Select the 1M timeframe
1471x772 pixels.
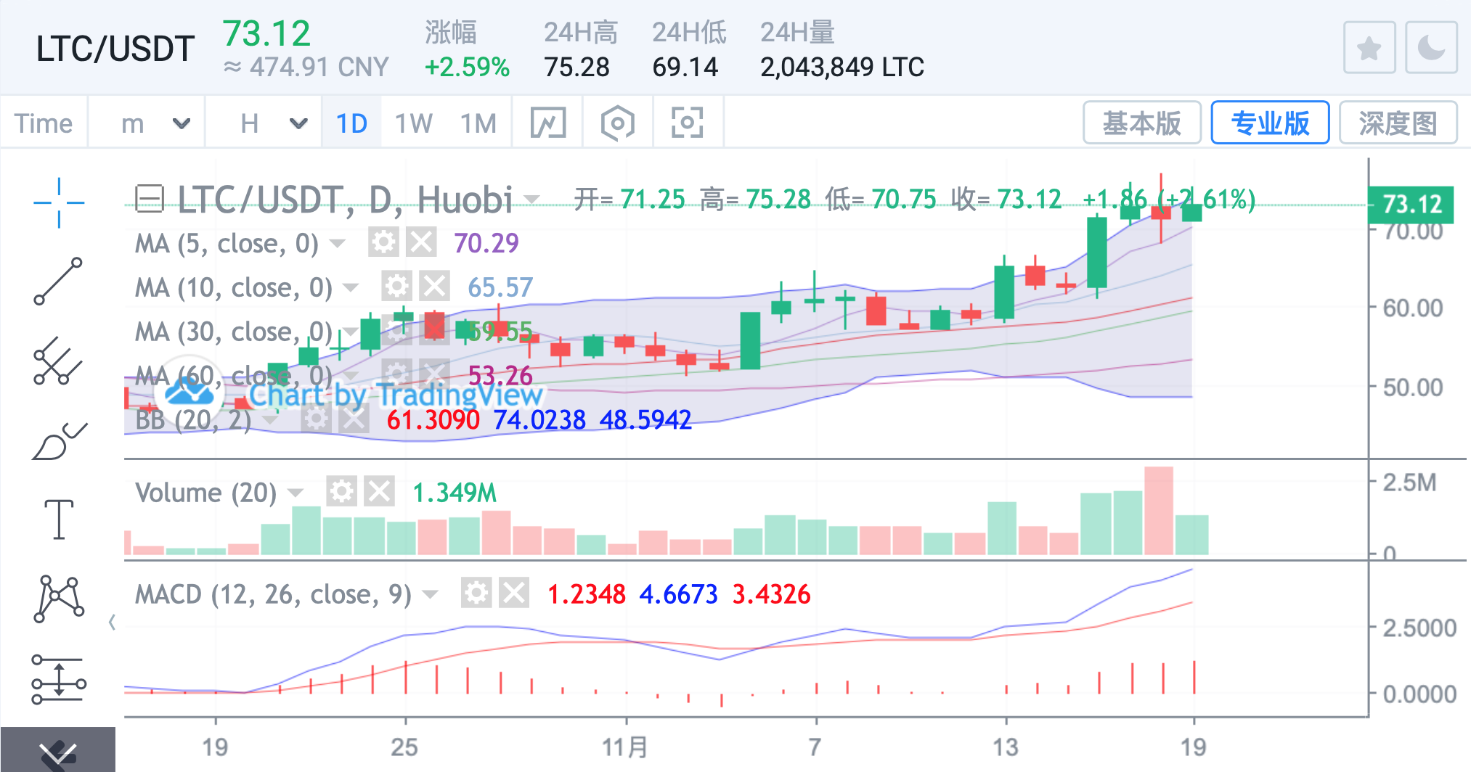pos(478,123)
